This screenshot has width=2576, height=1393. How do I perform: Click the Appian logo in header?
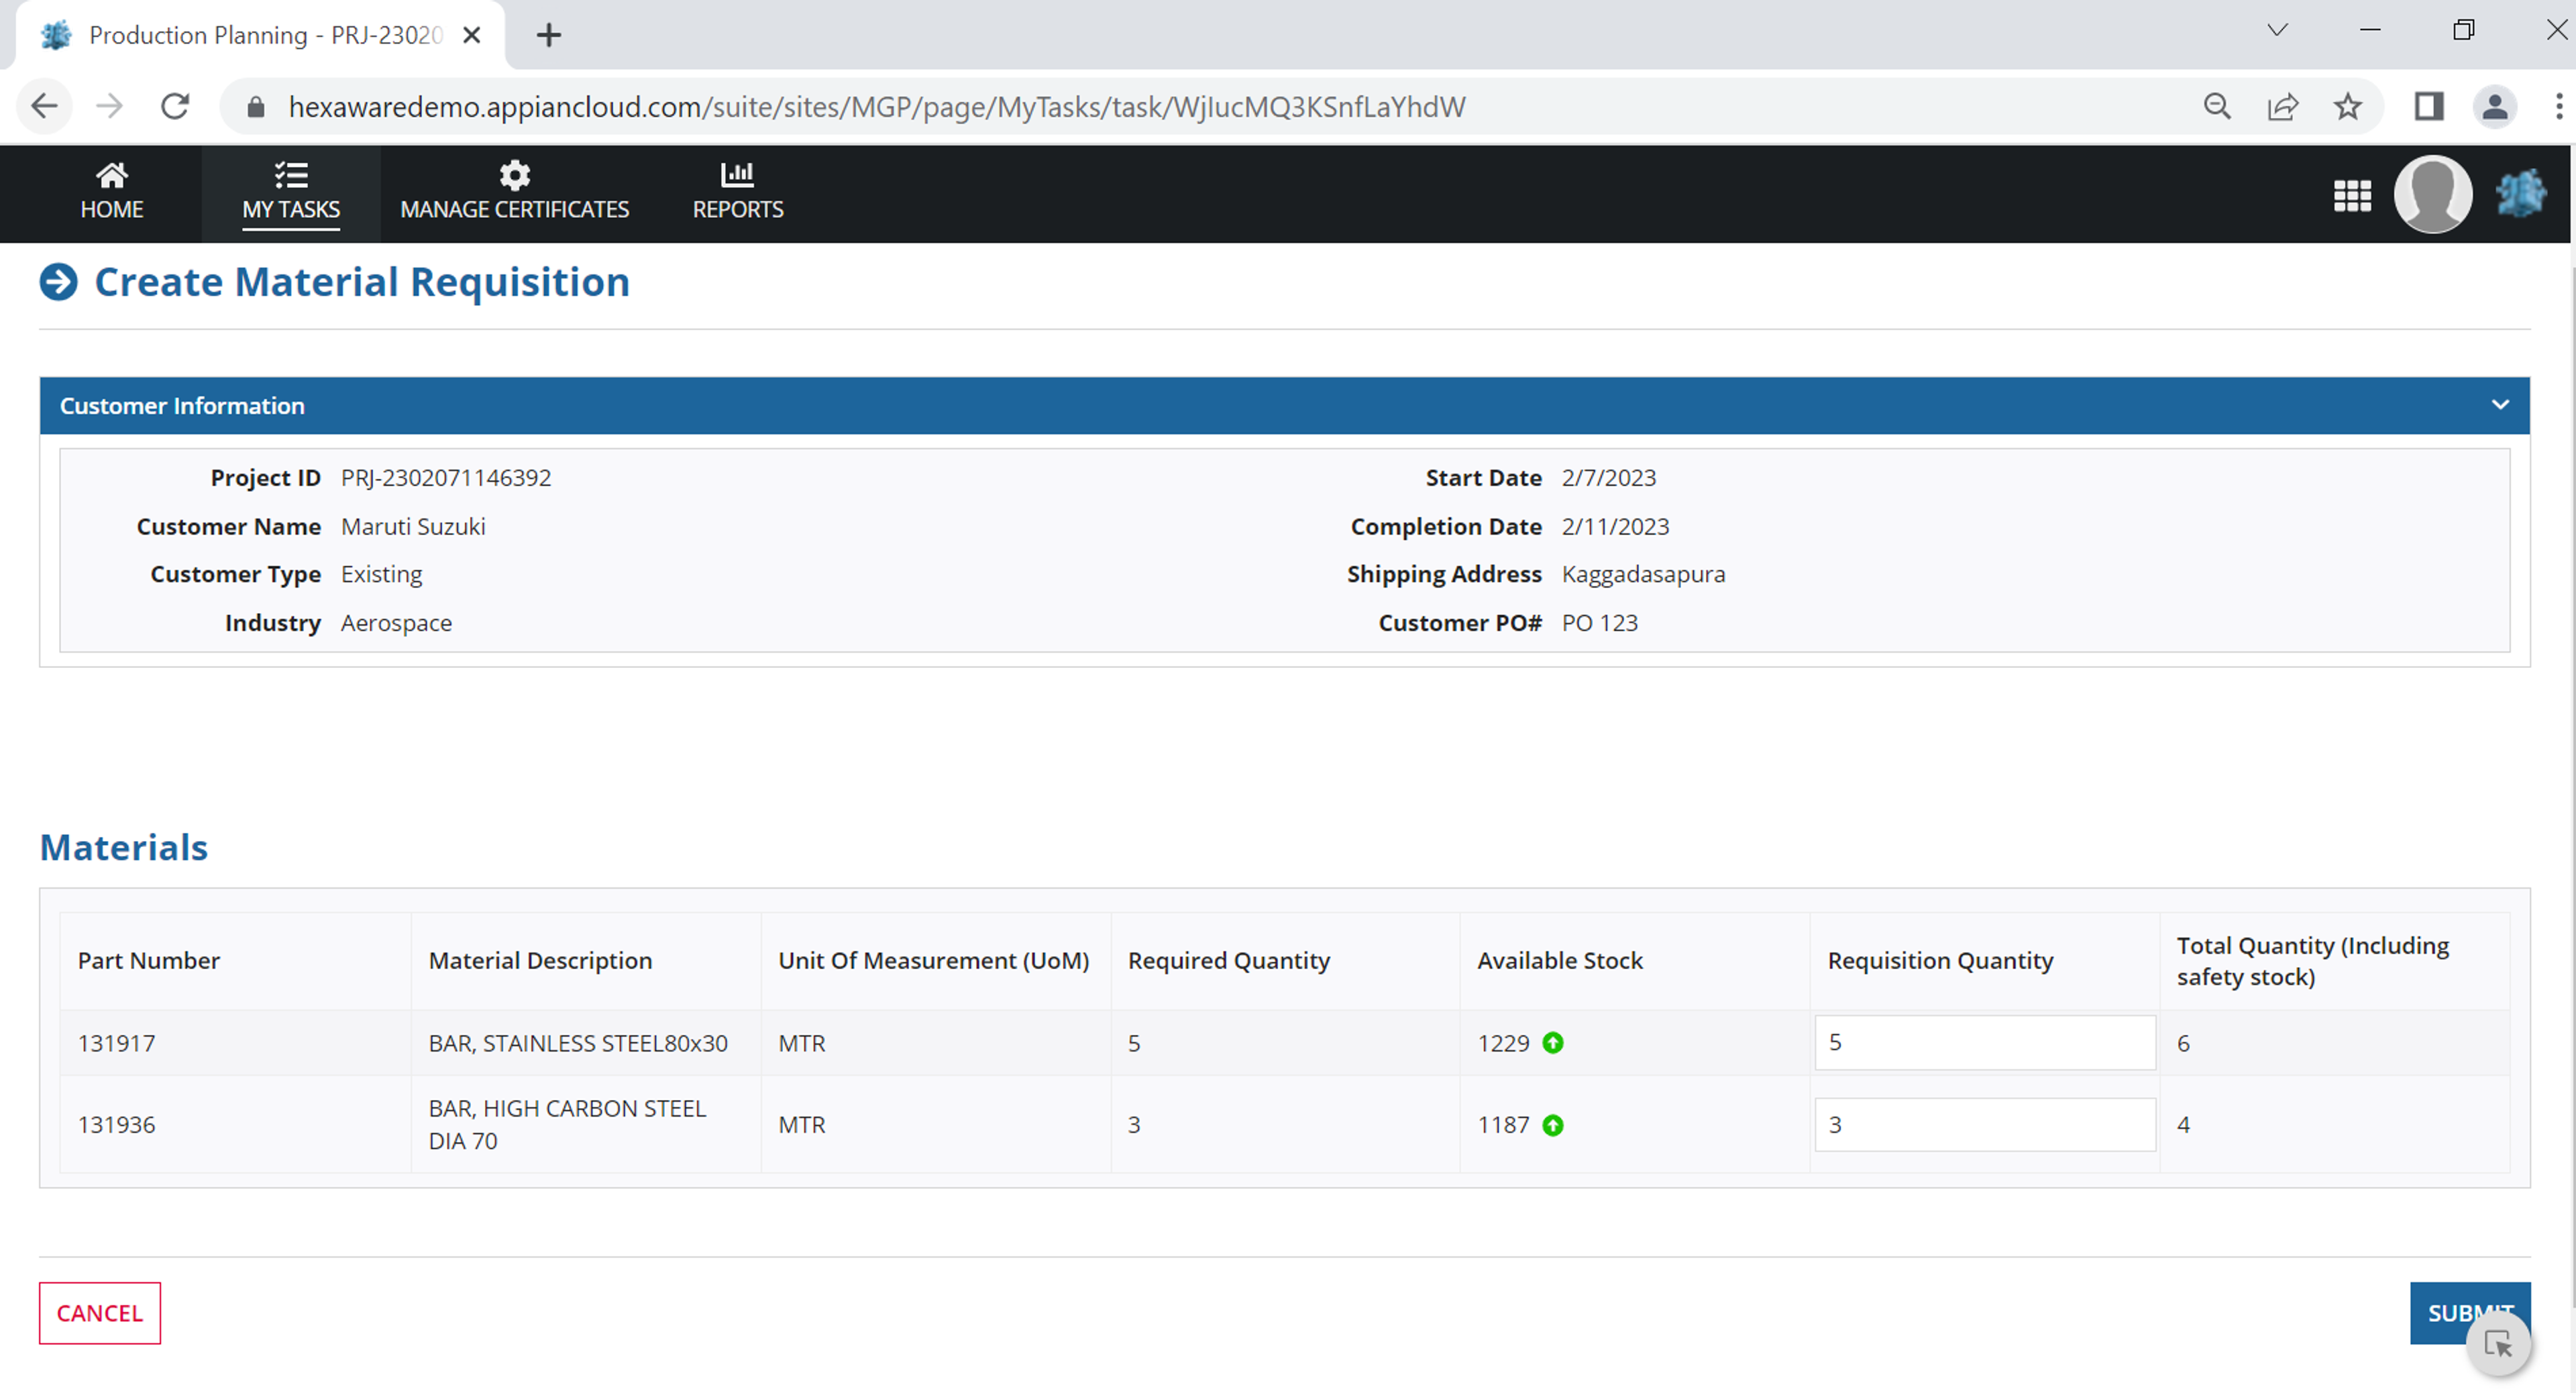coord(2520,193)
